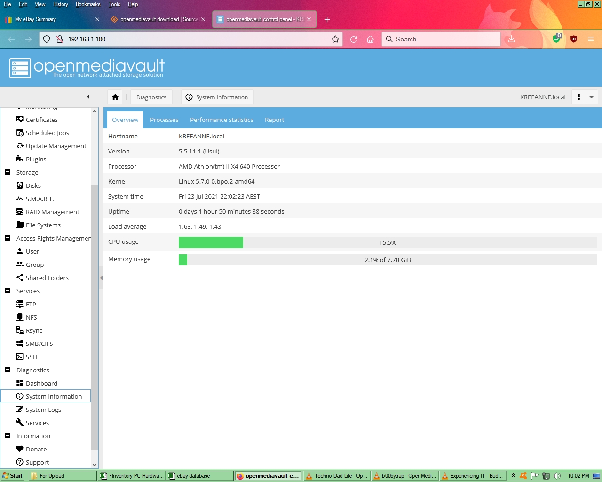Select the Overview tab
Image resolution: width=602 pixels, height=482 pixels.
tap(125, 120)
